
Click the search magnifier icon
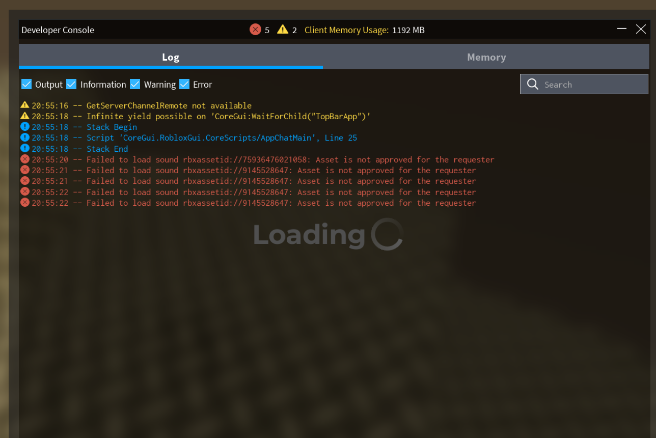(533, 84)
